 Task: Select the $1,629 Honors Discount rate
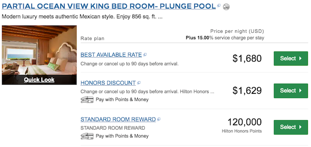(291, 91)
